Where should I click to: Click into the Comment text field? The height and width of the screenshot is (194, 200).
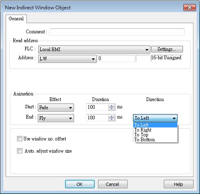(x=117, y=32)
